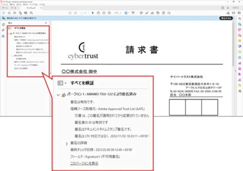
Task: Click the search icon atop right tool pane
Action: pyautogui.click(x=240, y=18)
